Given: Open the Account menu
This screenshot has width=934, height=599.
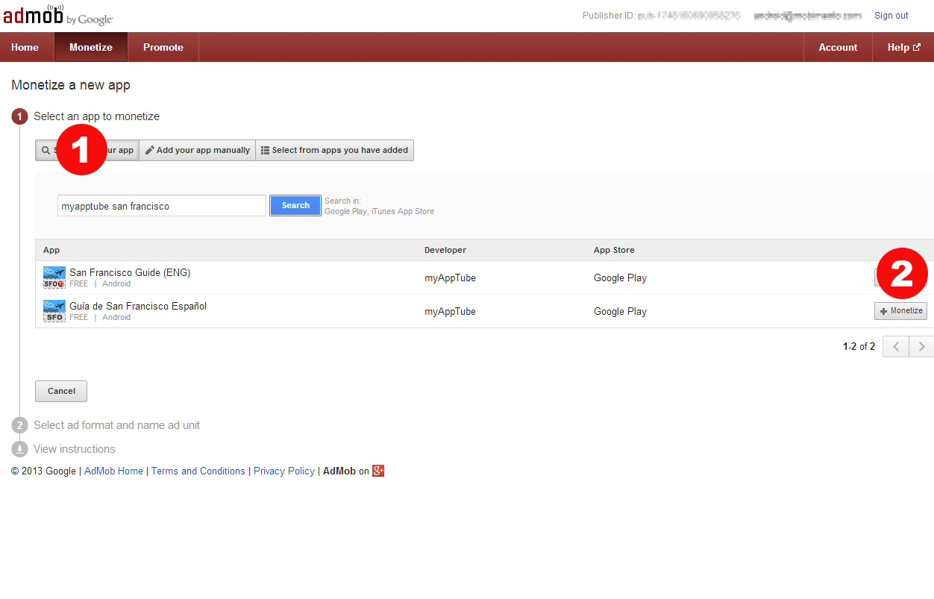Looking at the screenshot, I should click(838, 47).
